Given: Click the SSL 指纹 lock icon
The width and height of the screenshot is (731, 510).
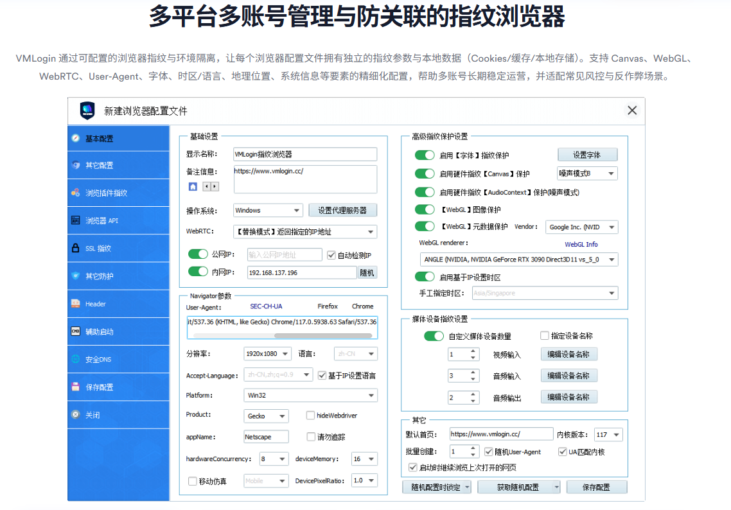Looking at the screenshot, I should click(76, 248).
